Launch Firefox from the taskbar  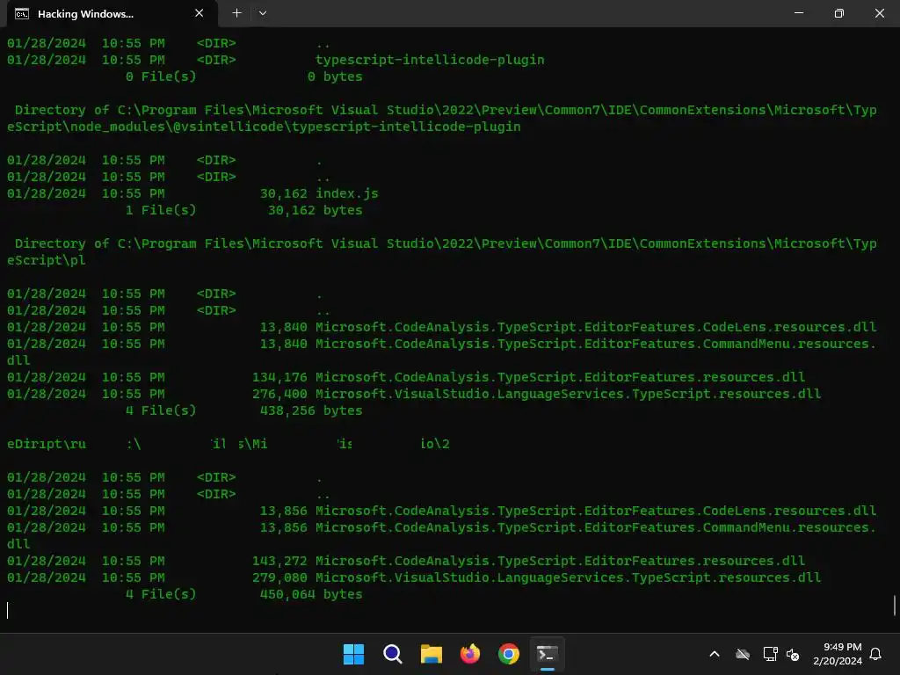point(470,654)
